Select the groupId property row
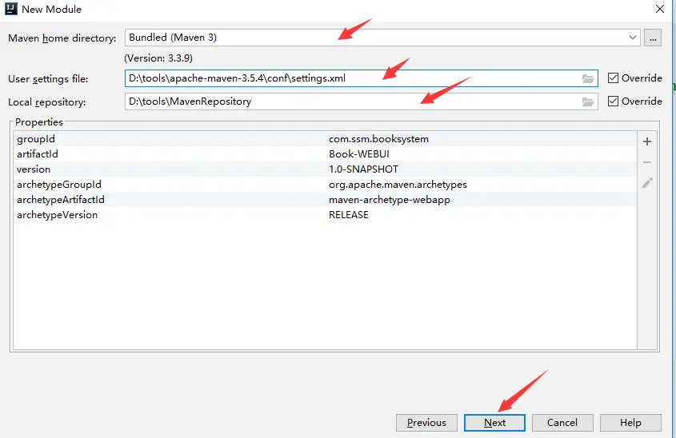Screen dimensions: 676x438 (x=325, y=139)
